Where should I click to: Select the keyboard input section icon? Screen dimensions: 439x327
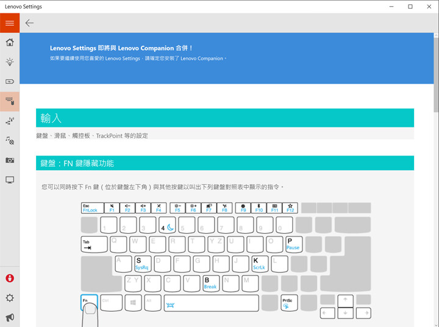(x=10, y=101)
